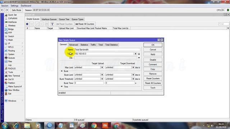
Task: Click the Internet Explorer taskbar icon
Action: click(x=16, y=125)
